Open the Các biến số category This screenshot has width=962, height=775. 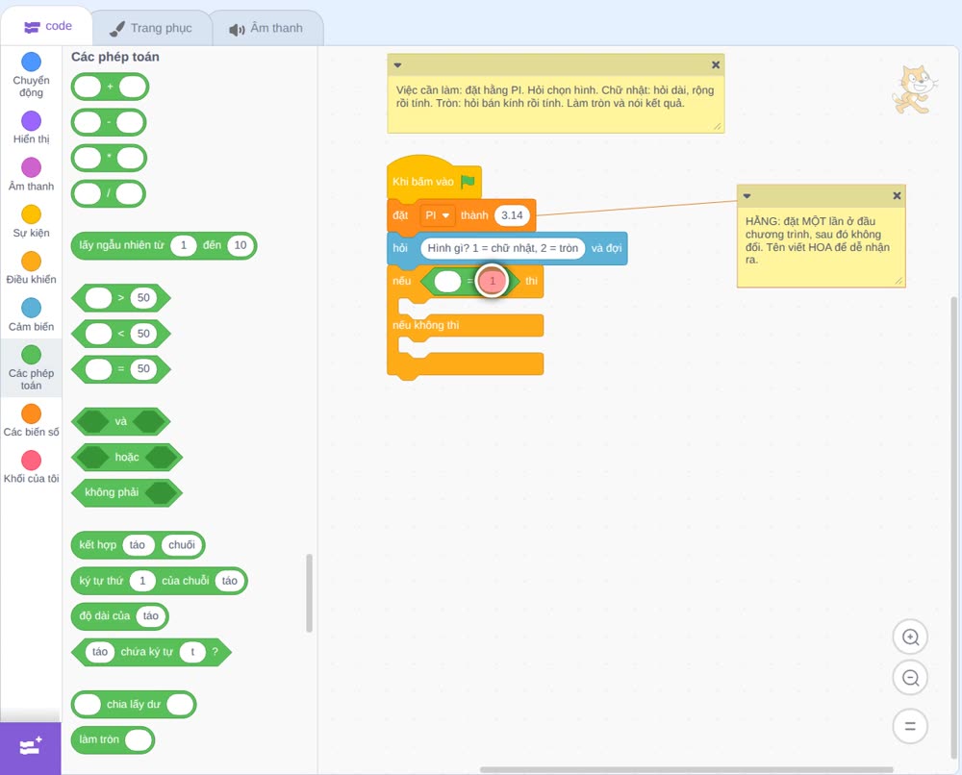[x=32, y=420]
